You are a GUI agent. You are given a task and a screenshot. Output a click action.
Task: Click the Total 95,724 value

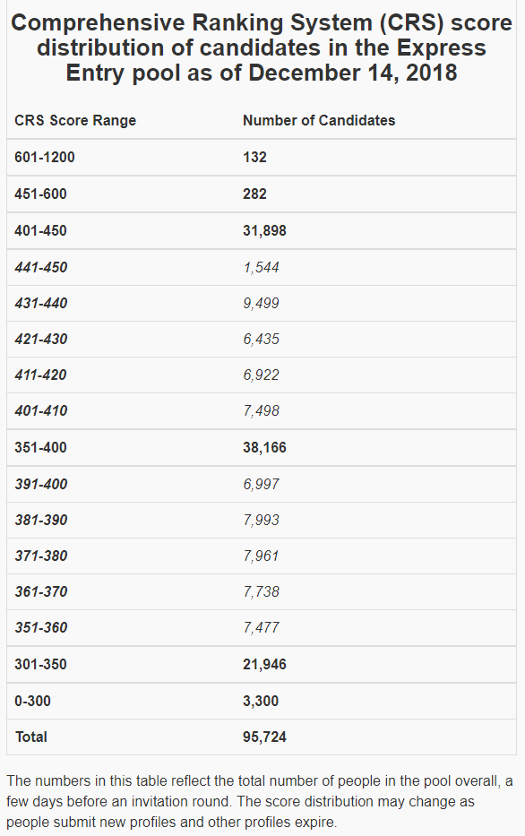point(265,737)
